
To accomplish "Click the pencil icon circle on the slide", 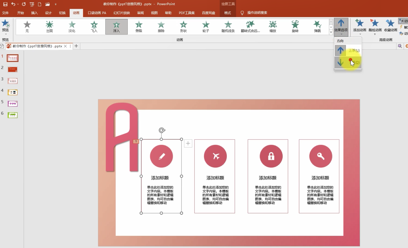I will pos(162,156).
